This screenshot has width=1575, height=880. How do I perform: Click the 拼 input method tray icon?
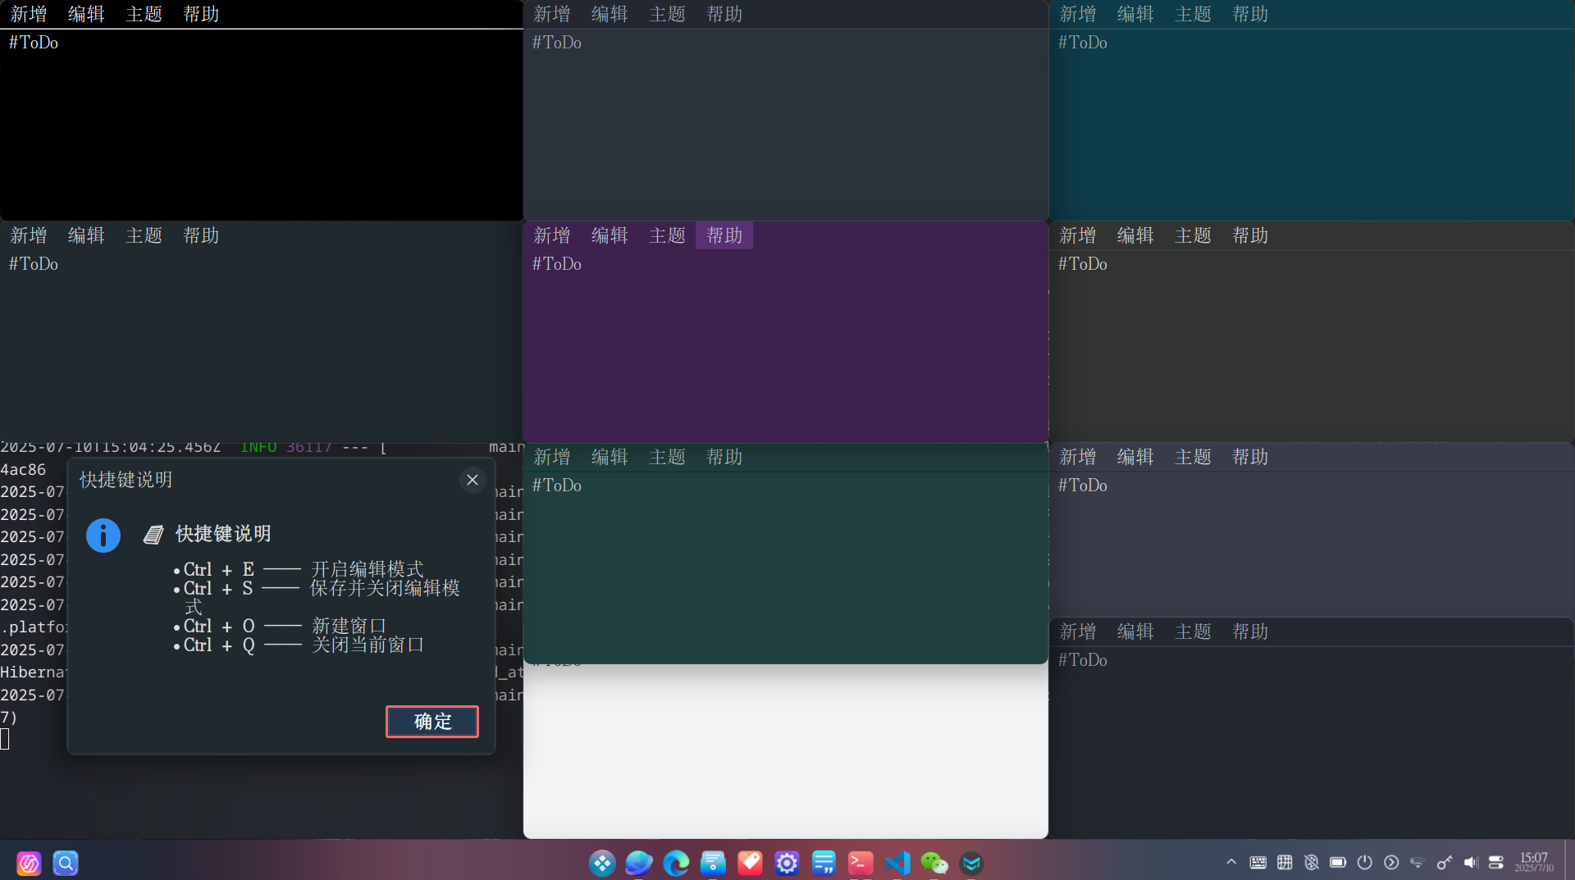click(x=1285, y=862)
